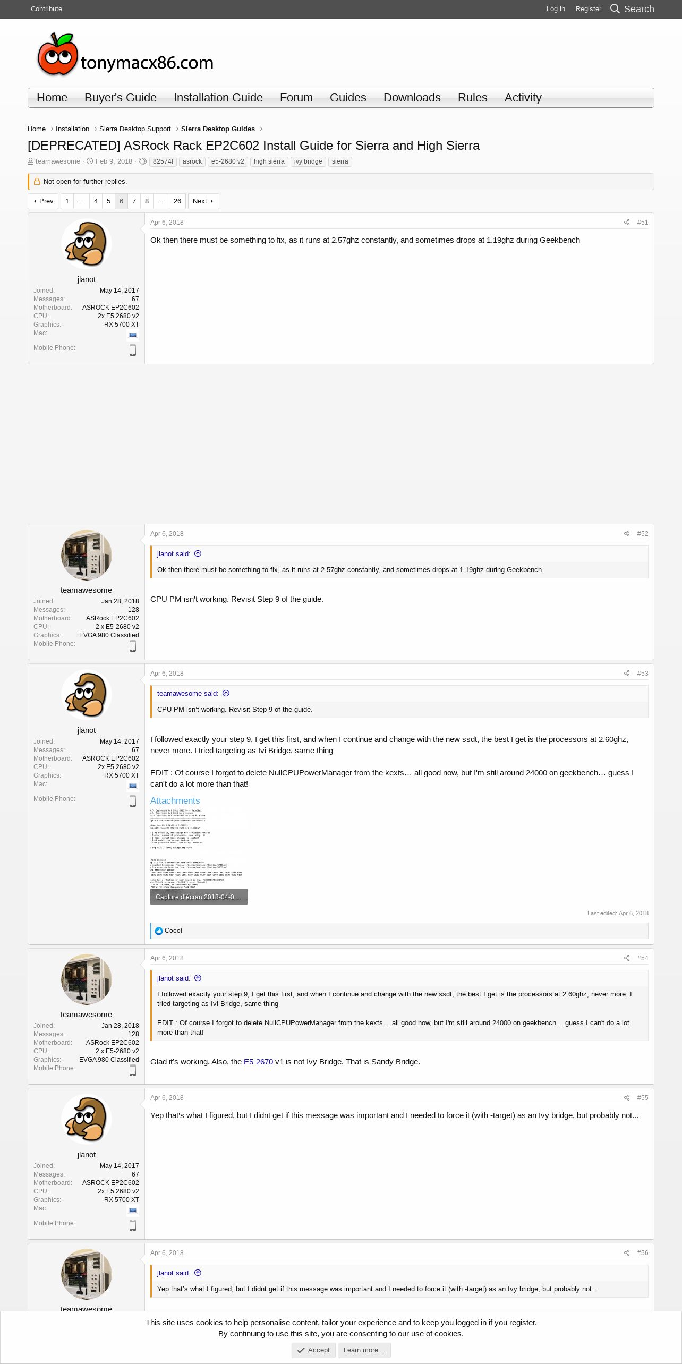Click mobile phone icon in post #51 profile

[133, 350]
